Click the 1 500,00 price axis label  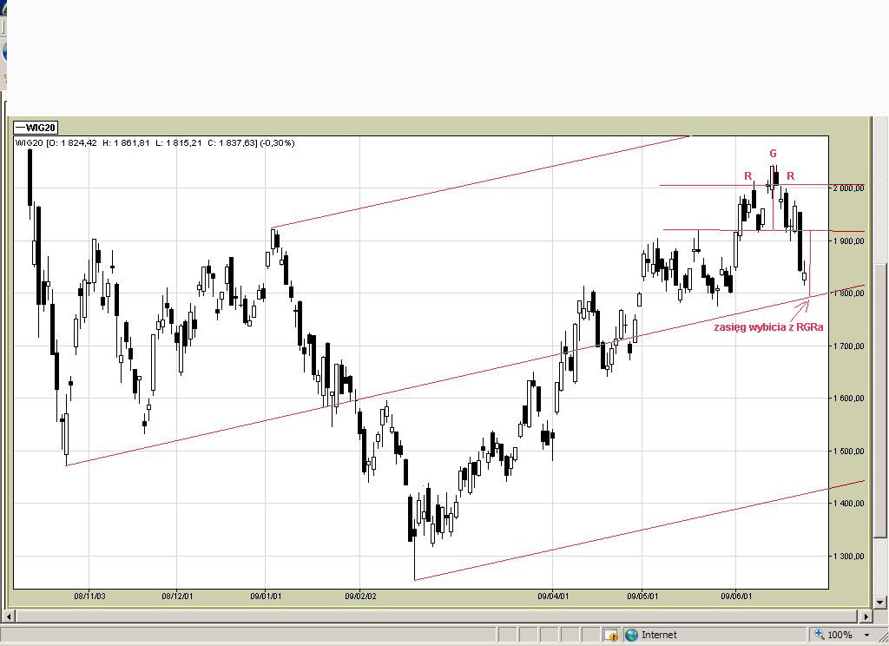click(849, 451)
